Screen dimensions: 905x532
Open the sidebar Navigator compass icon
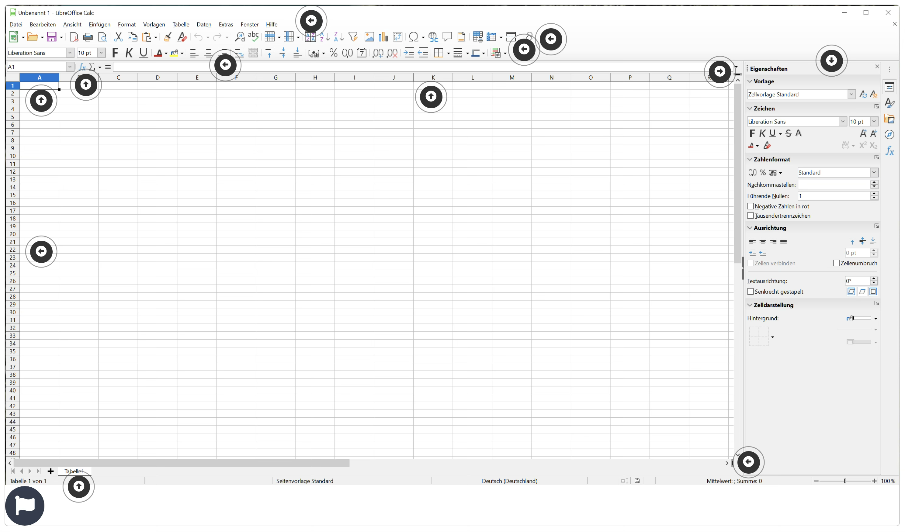pyautogui.click(x=889, y=135)
